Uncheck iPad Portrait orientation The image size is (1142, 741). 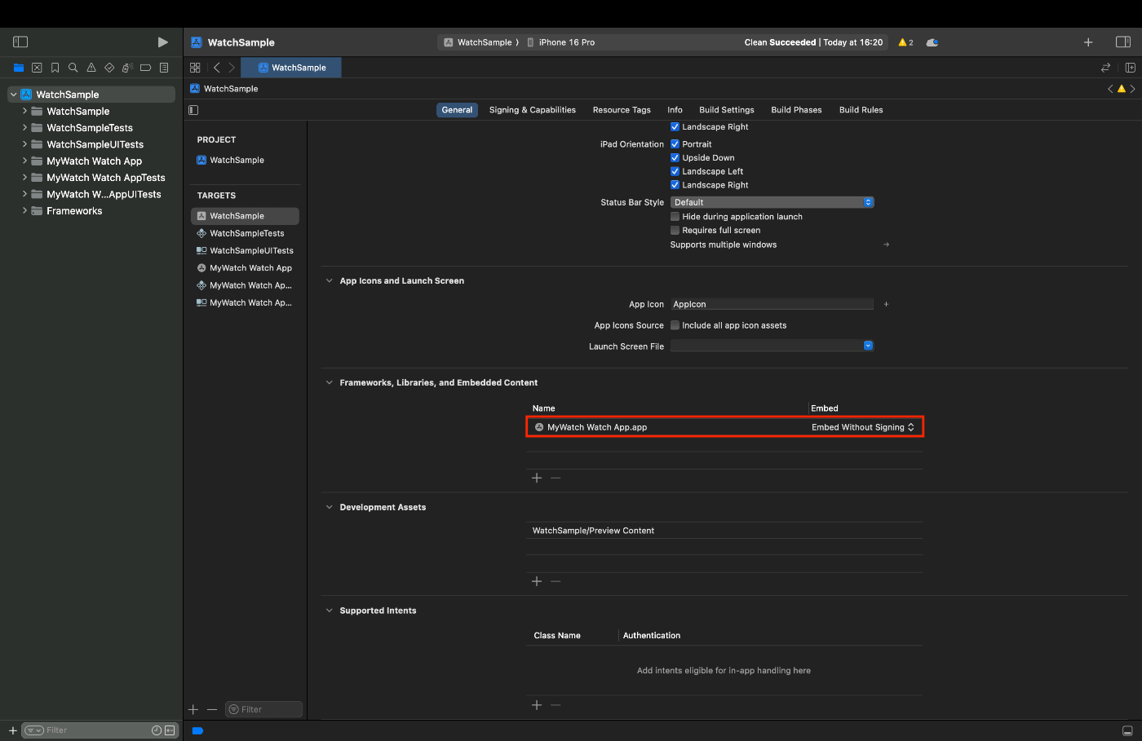675,144
